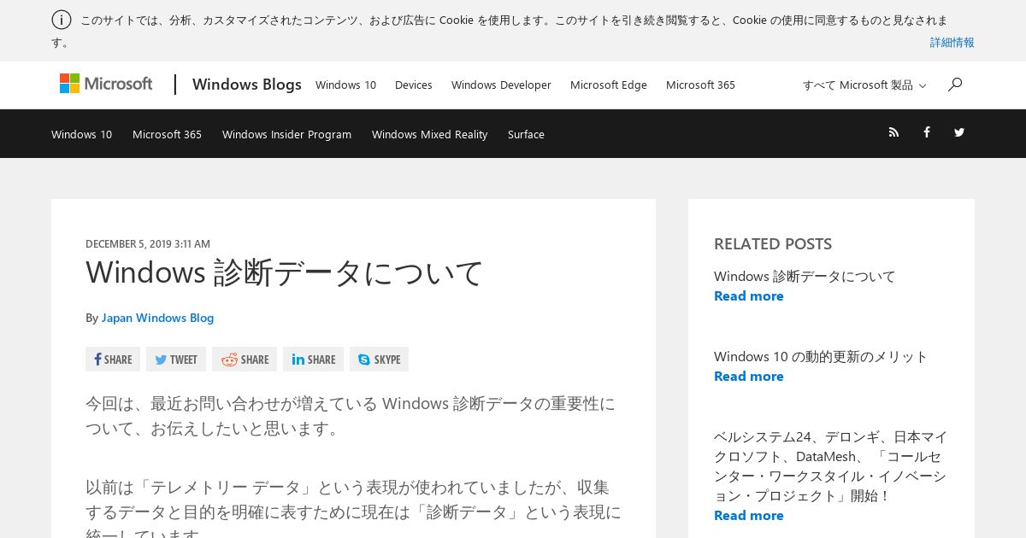Screen dimensions: 1026x538
Task: Open the search magnifier icon
Action: (955, 84)
